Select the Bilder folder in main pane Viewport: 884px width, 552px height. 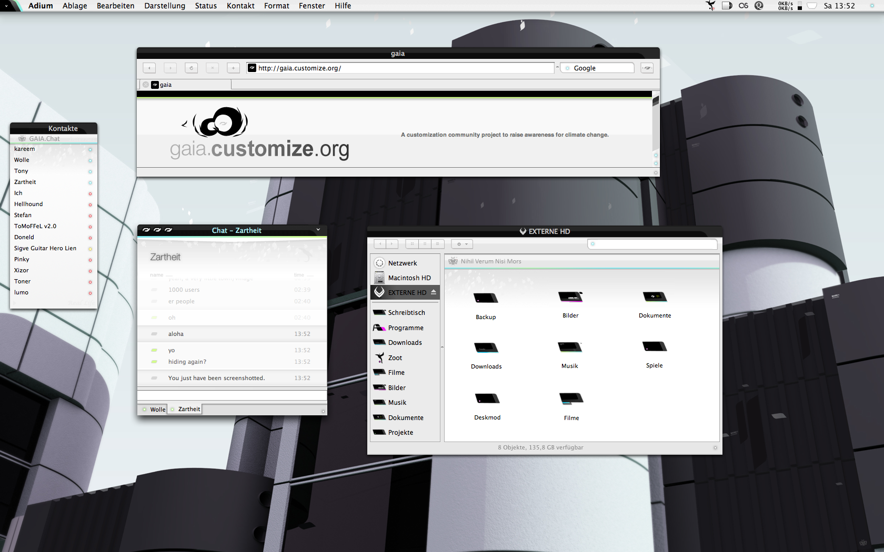570,298
